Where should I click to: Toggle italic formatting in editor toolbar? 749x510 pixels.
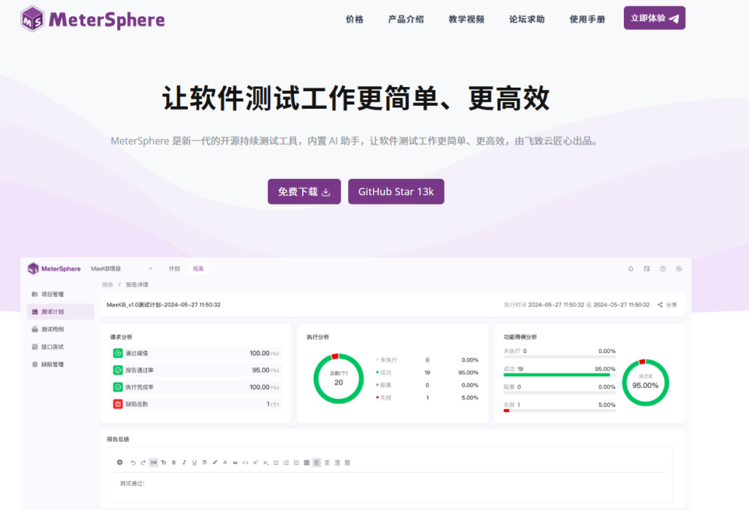click(x=184, y=463)
